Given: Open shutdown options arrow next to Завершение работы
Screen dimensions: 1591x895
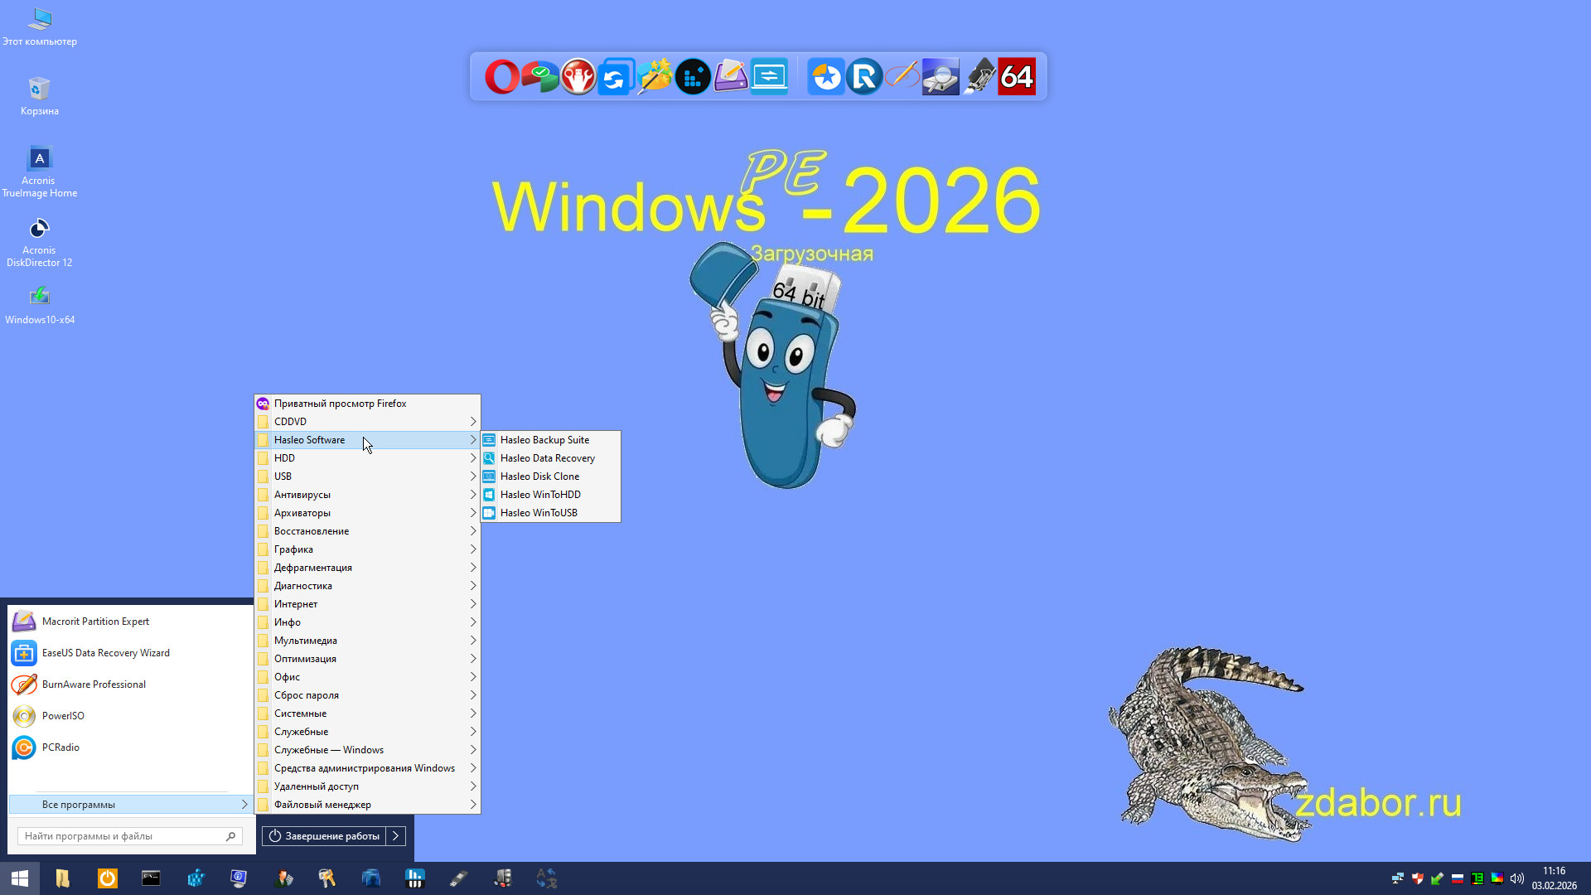Looking at the screenshot, I should coord(396,836).
